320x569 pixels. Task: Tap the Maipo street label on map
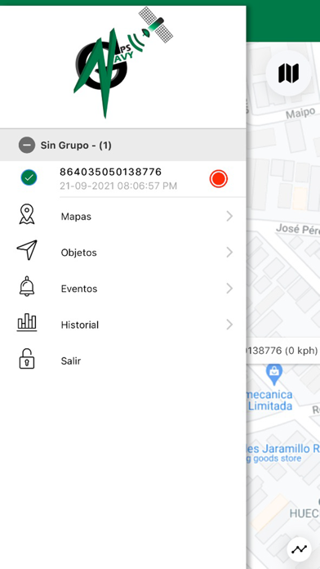pyautogui.click(x=300, y=113)
